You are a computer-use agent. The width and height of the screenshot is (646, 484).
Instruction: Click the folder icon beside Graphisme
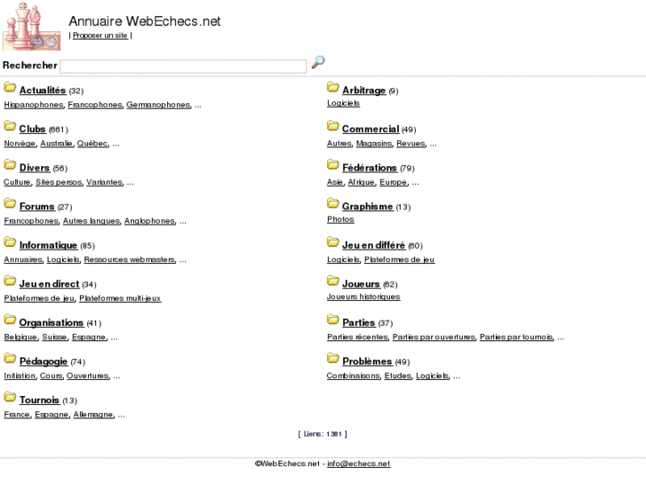click(333, 203)
